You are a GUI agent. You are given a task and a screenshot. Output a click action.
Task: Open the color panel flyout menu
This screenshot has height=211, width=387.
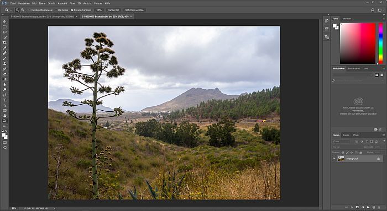click(x=383, y=19)
